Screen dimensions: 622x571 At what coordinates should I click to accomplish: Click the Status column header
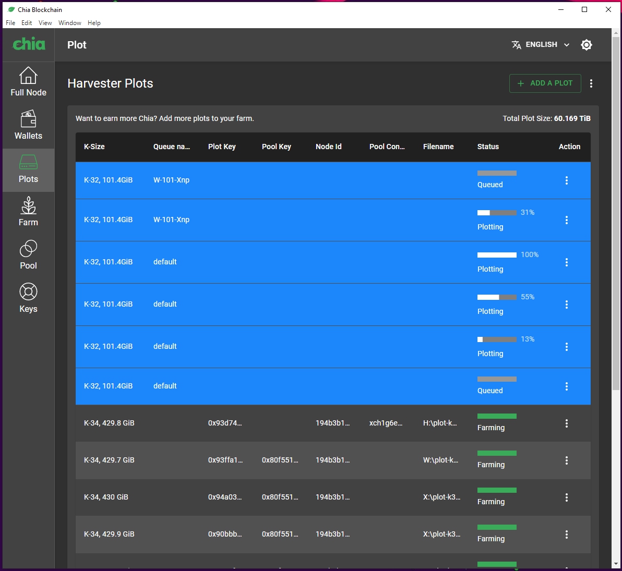(x=488, y=147)
